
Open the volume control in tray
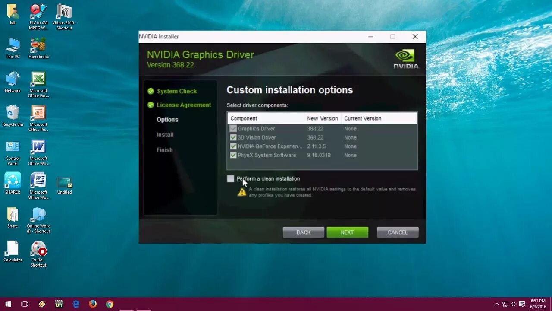[513, 304]
